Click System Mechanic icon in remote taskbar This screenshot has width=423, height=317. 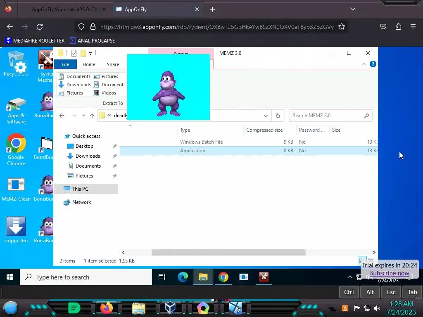(x=264, y=277)
